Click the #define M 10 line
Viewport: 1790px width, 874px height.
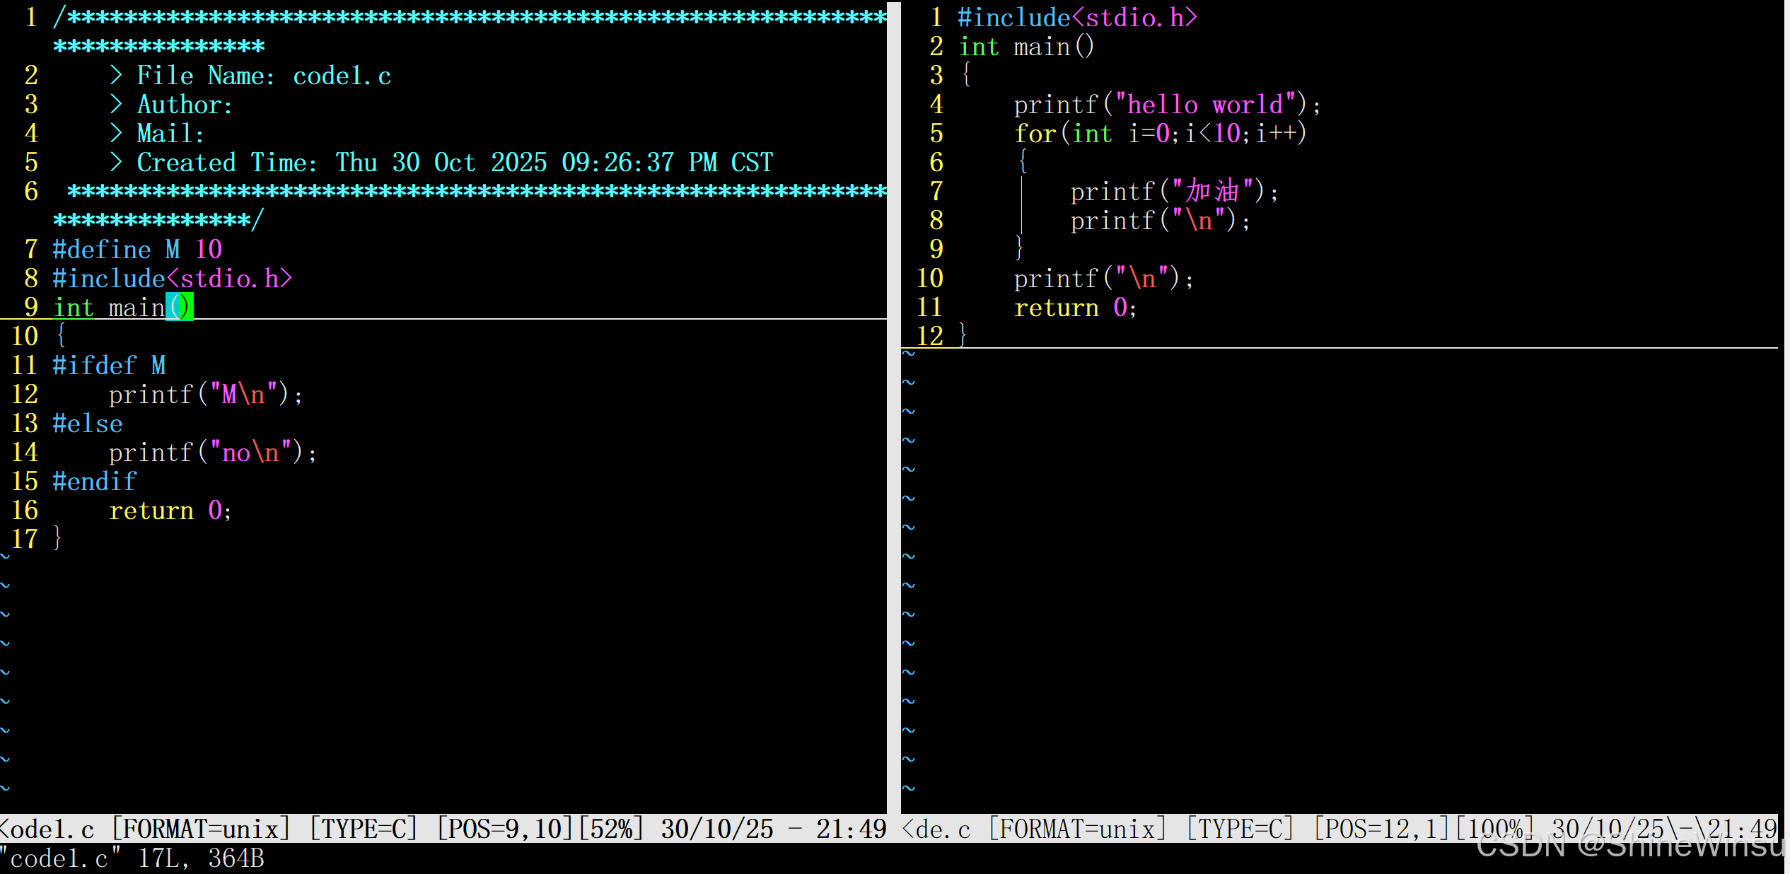137,250
